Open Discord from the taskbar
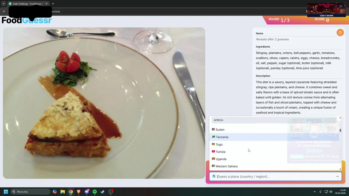The width and height of the screenshot is (349, 196). (x=87, y=192)
